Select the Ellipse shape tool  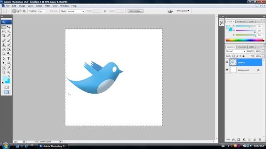(9, 63)
